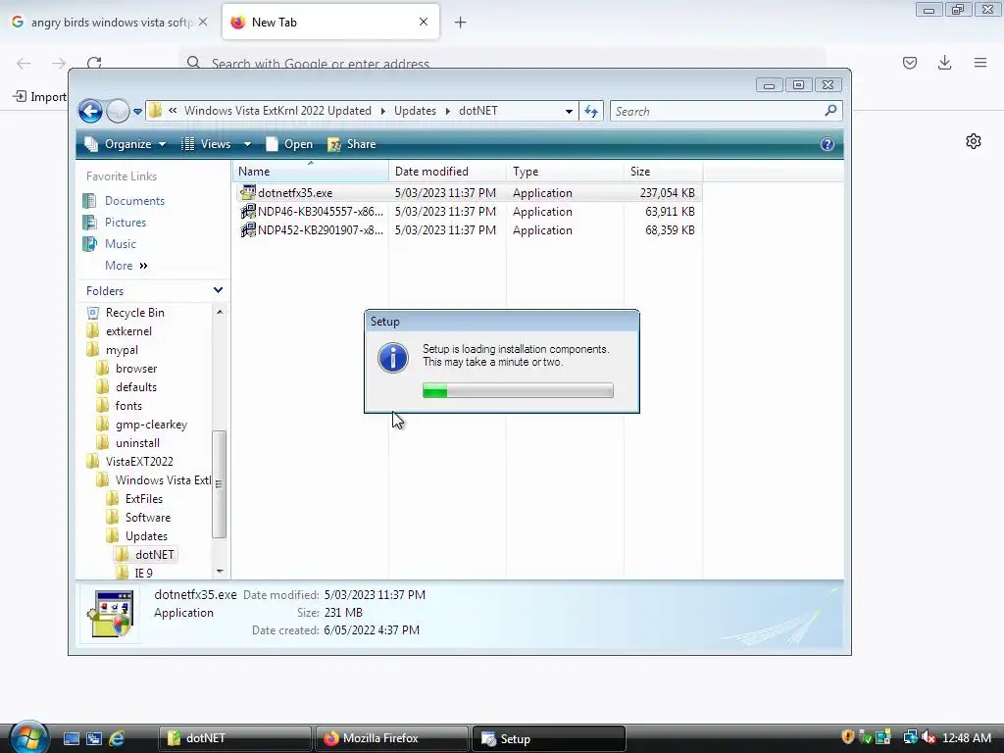Select the dotnetfx35.exe file
This screenshot has height=753, width=1004.
coord(468,193)
